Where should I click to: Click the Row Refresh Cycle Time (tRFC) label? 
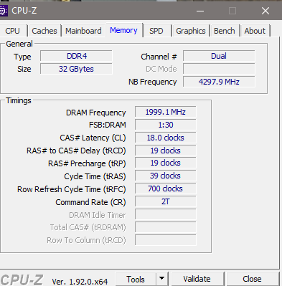[x=72, y=189]
